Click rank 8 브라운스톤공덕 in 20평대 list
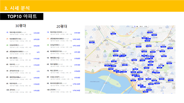Image resolution: width=184 pixels, height=103 pixels. click(64, 78)
